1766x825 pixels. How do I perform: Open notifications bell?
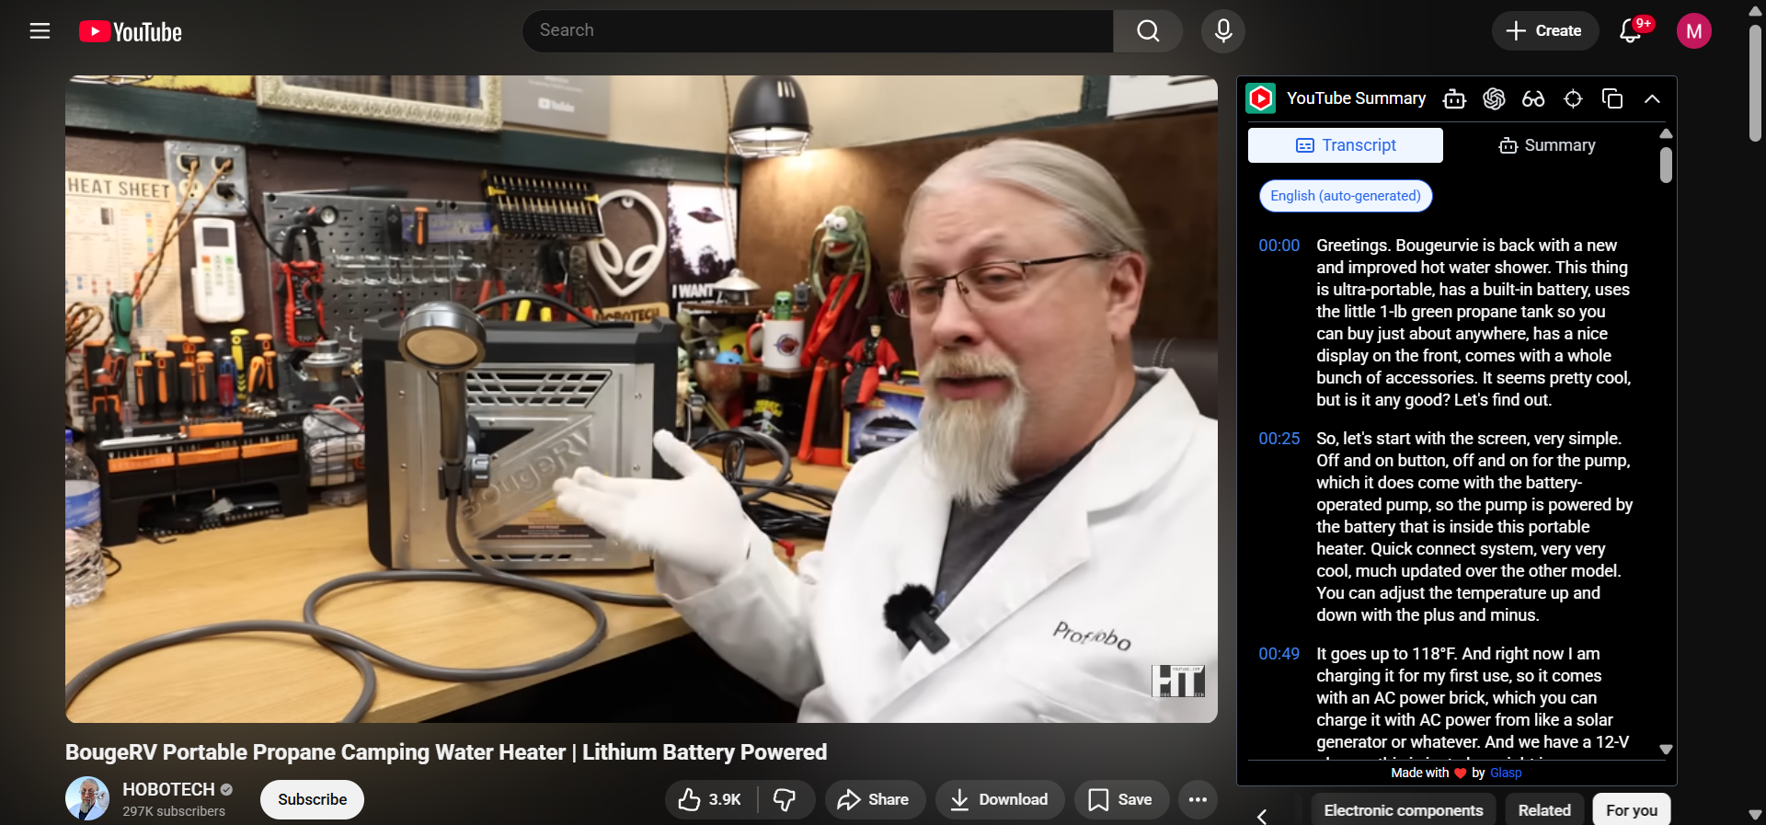[x=1631, y=30]
